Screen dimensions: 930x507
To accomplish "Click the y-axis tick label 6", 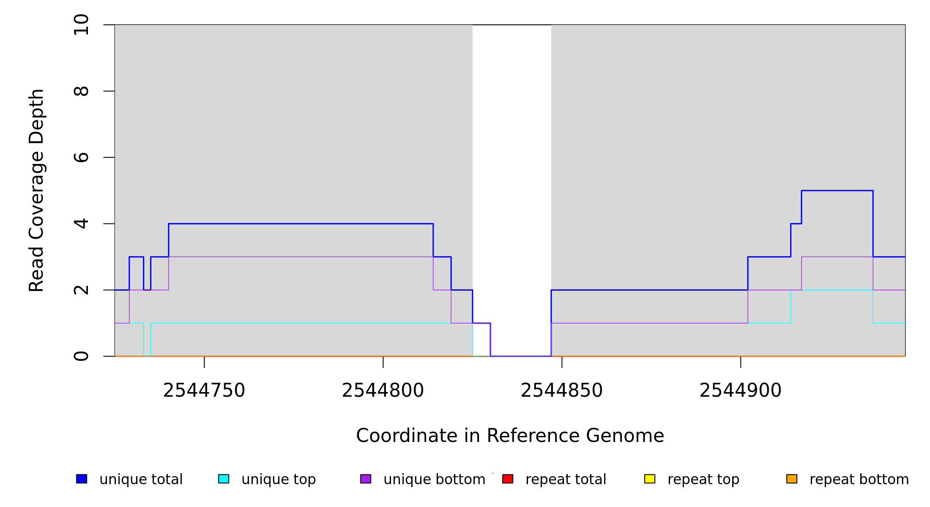I will [81, 157].
